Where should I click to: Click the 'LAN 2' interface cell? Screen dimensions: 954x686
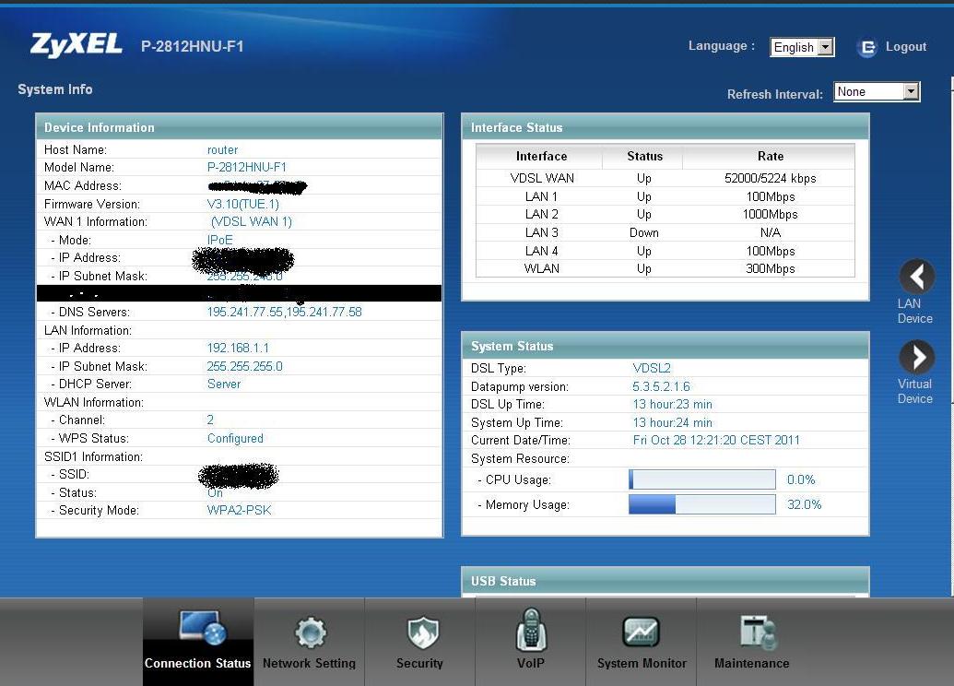(x=541, y=214)
